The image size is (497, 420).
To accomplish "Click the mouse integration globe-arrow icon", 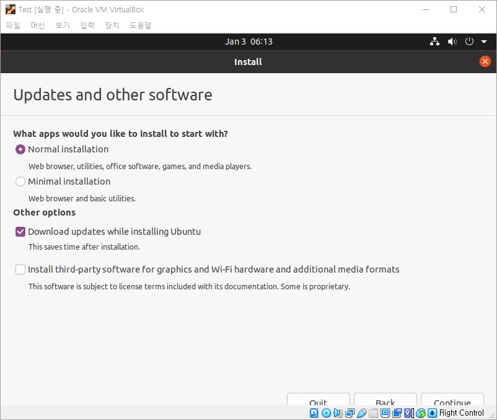I will pos(421,413).
